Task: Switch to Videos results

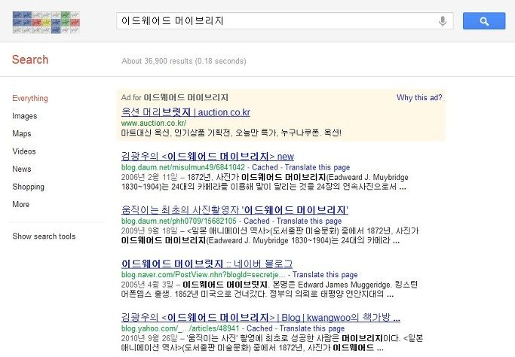Action: [x=24, y=151]
